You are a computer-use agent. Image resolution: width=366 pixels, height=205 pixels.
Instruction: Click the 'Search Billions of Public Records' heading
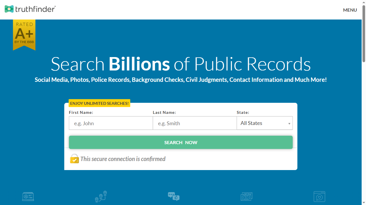181,64
